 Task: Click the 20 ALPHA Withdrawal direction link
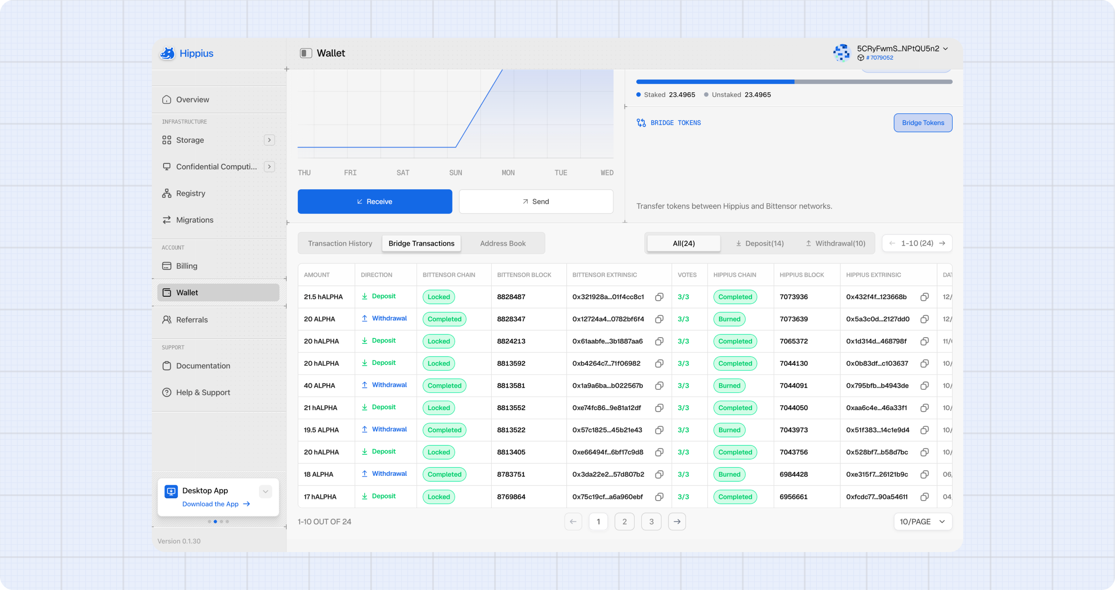pyautogui.click(x=384, y=318)
